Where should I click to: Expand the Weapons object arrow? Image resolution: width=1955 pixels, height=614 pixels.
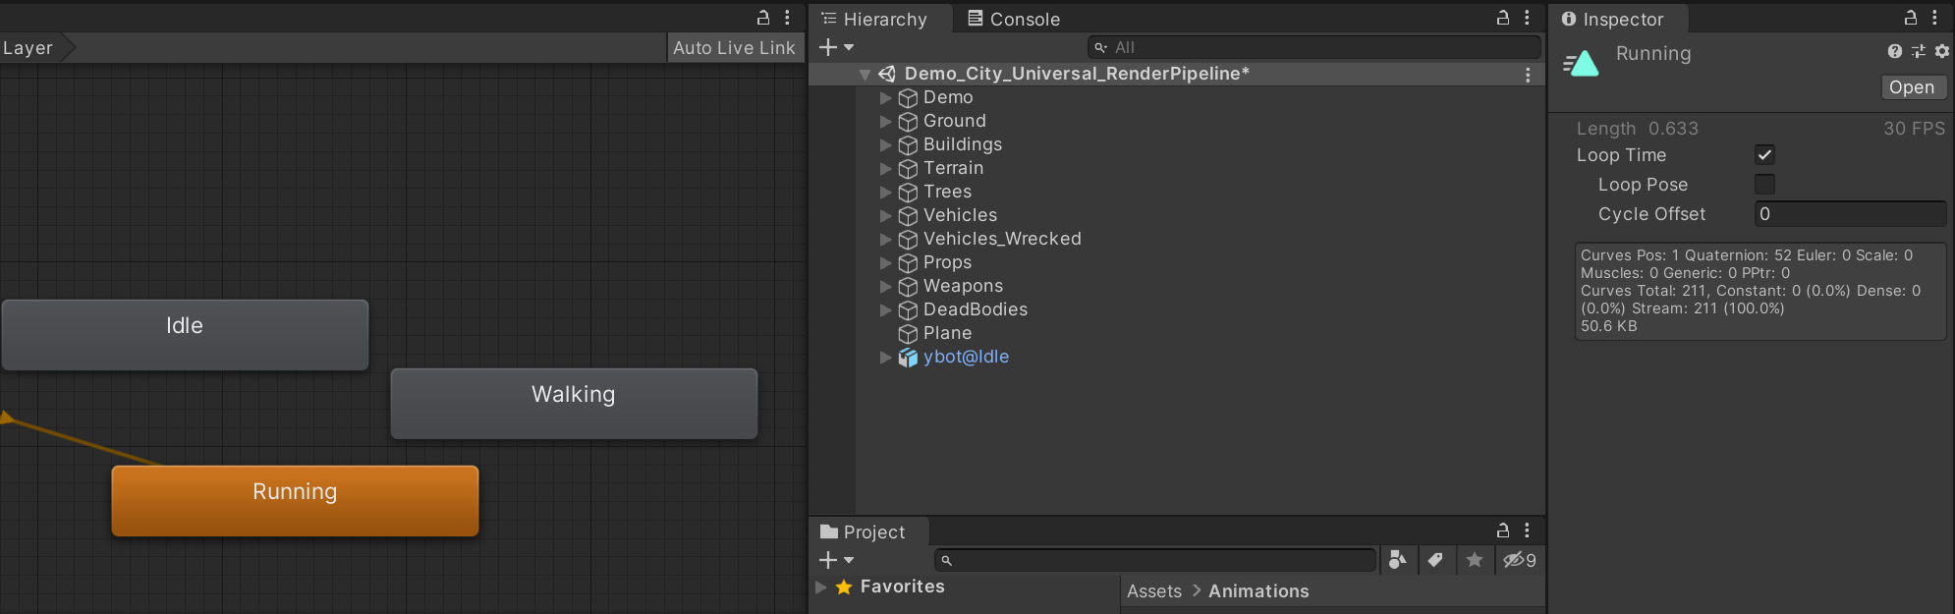885,287
